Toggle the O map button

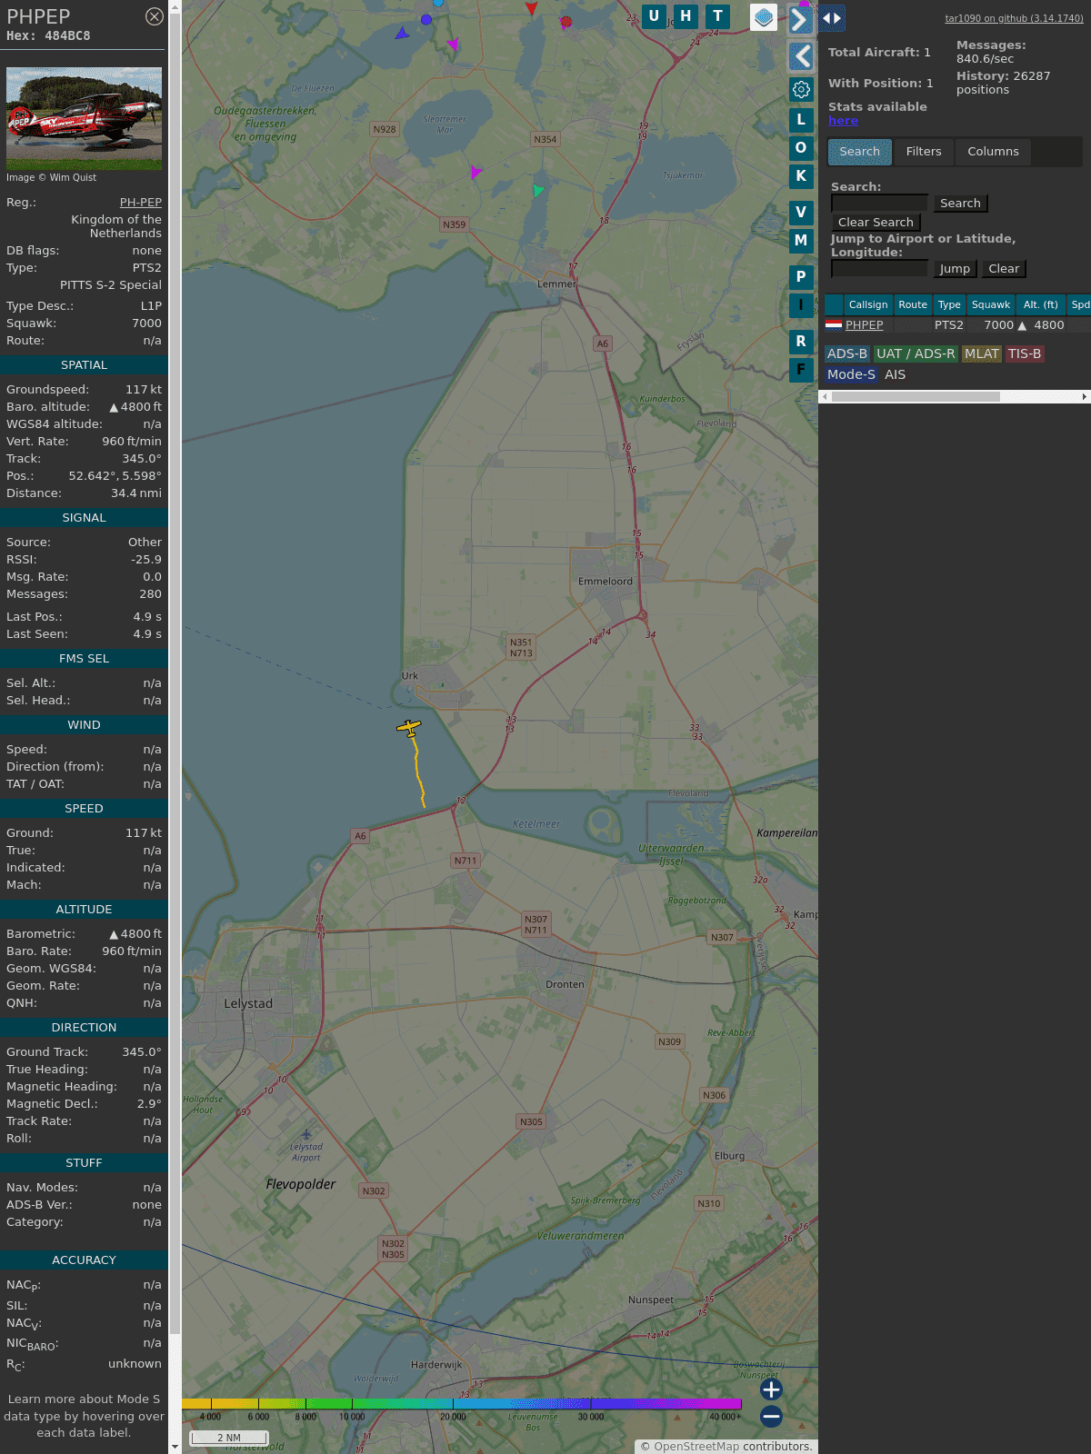click(801, 148)
